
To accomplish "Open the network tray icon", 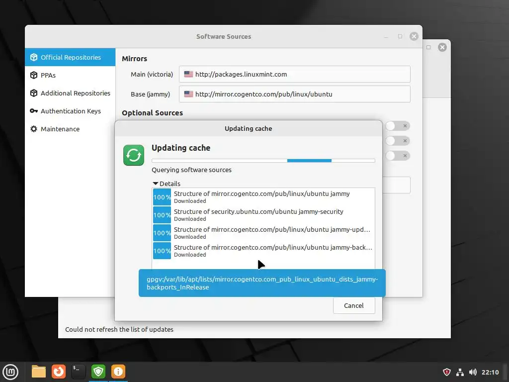I will tap(460, 372).
